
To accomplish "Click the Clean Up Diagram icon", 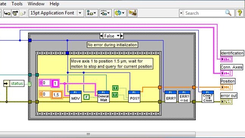I will [132, 13].
